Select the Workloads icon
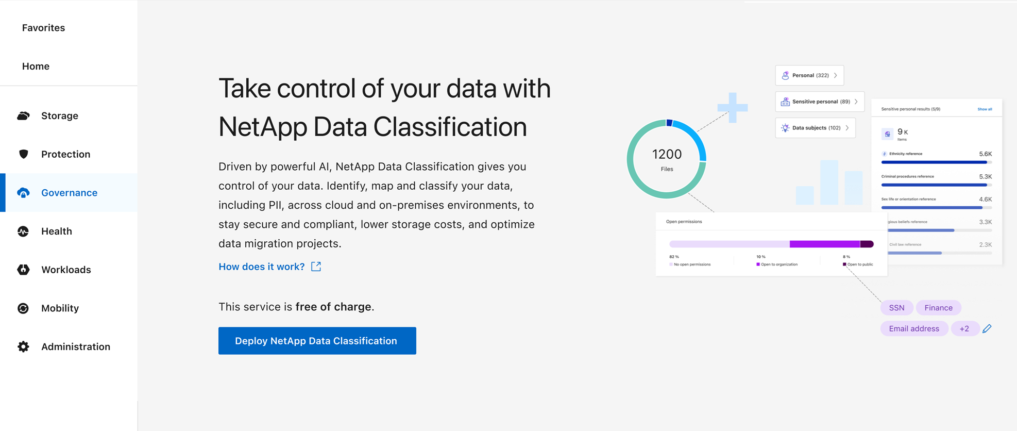The width and height of the screenshot is (1017, 431). point(23,270)
